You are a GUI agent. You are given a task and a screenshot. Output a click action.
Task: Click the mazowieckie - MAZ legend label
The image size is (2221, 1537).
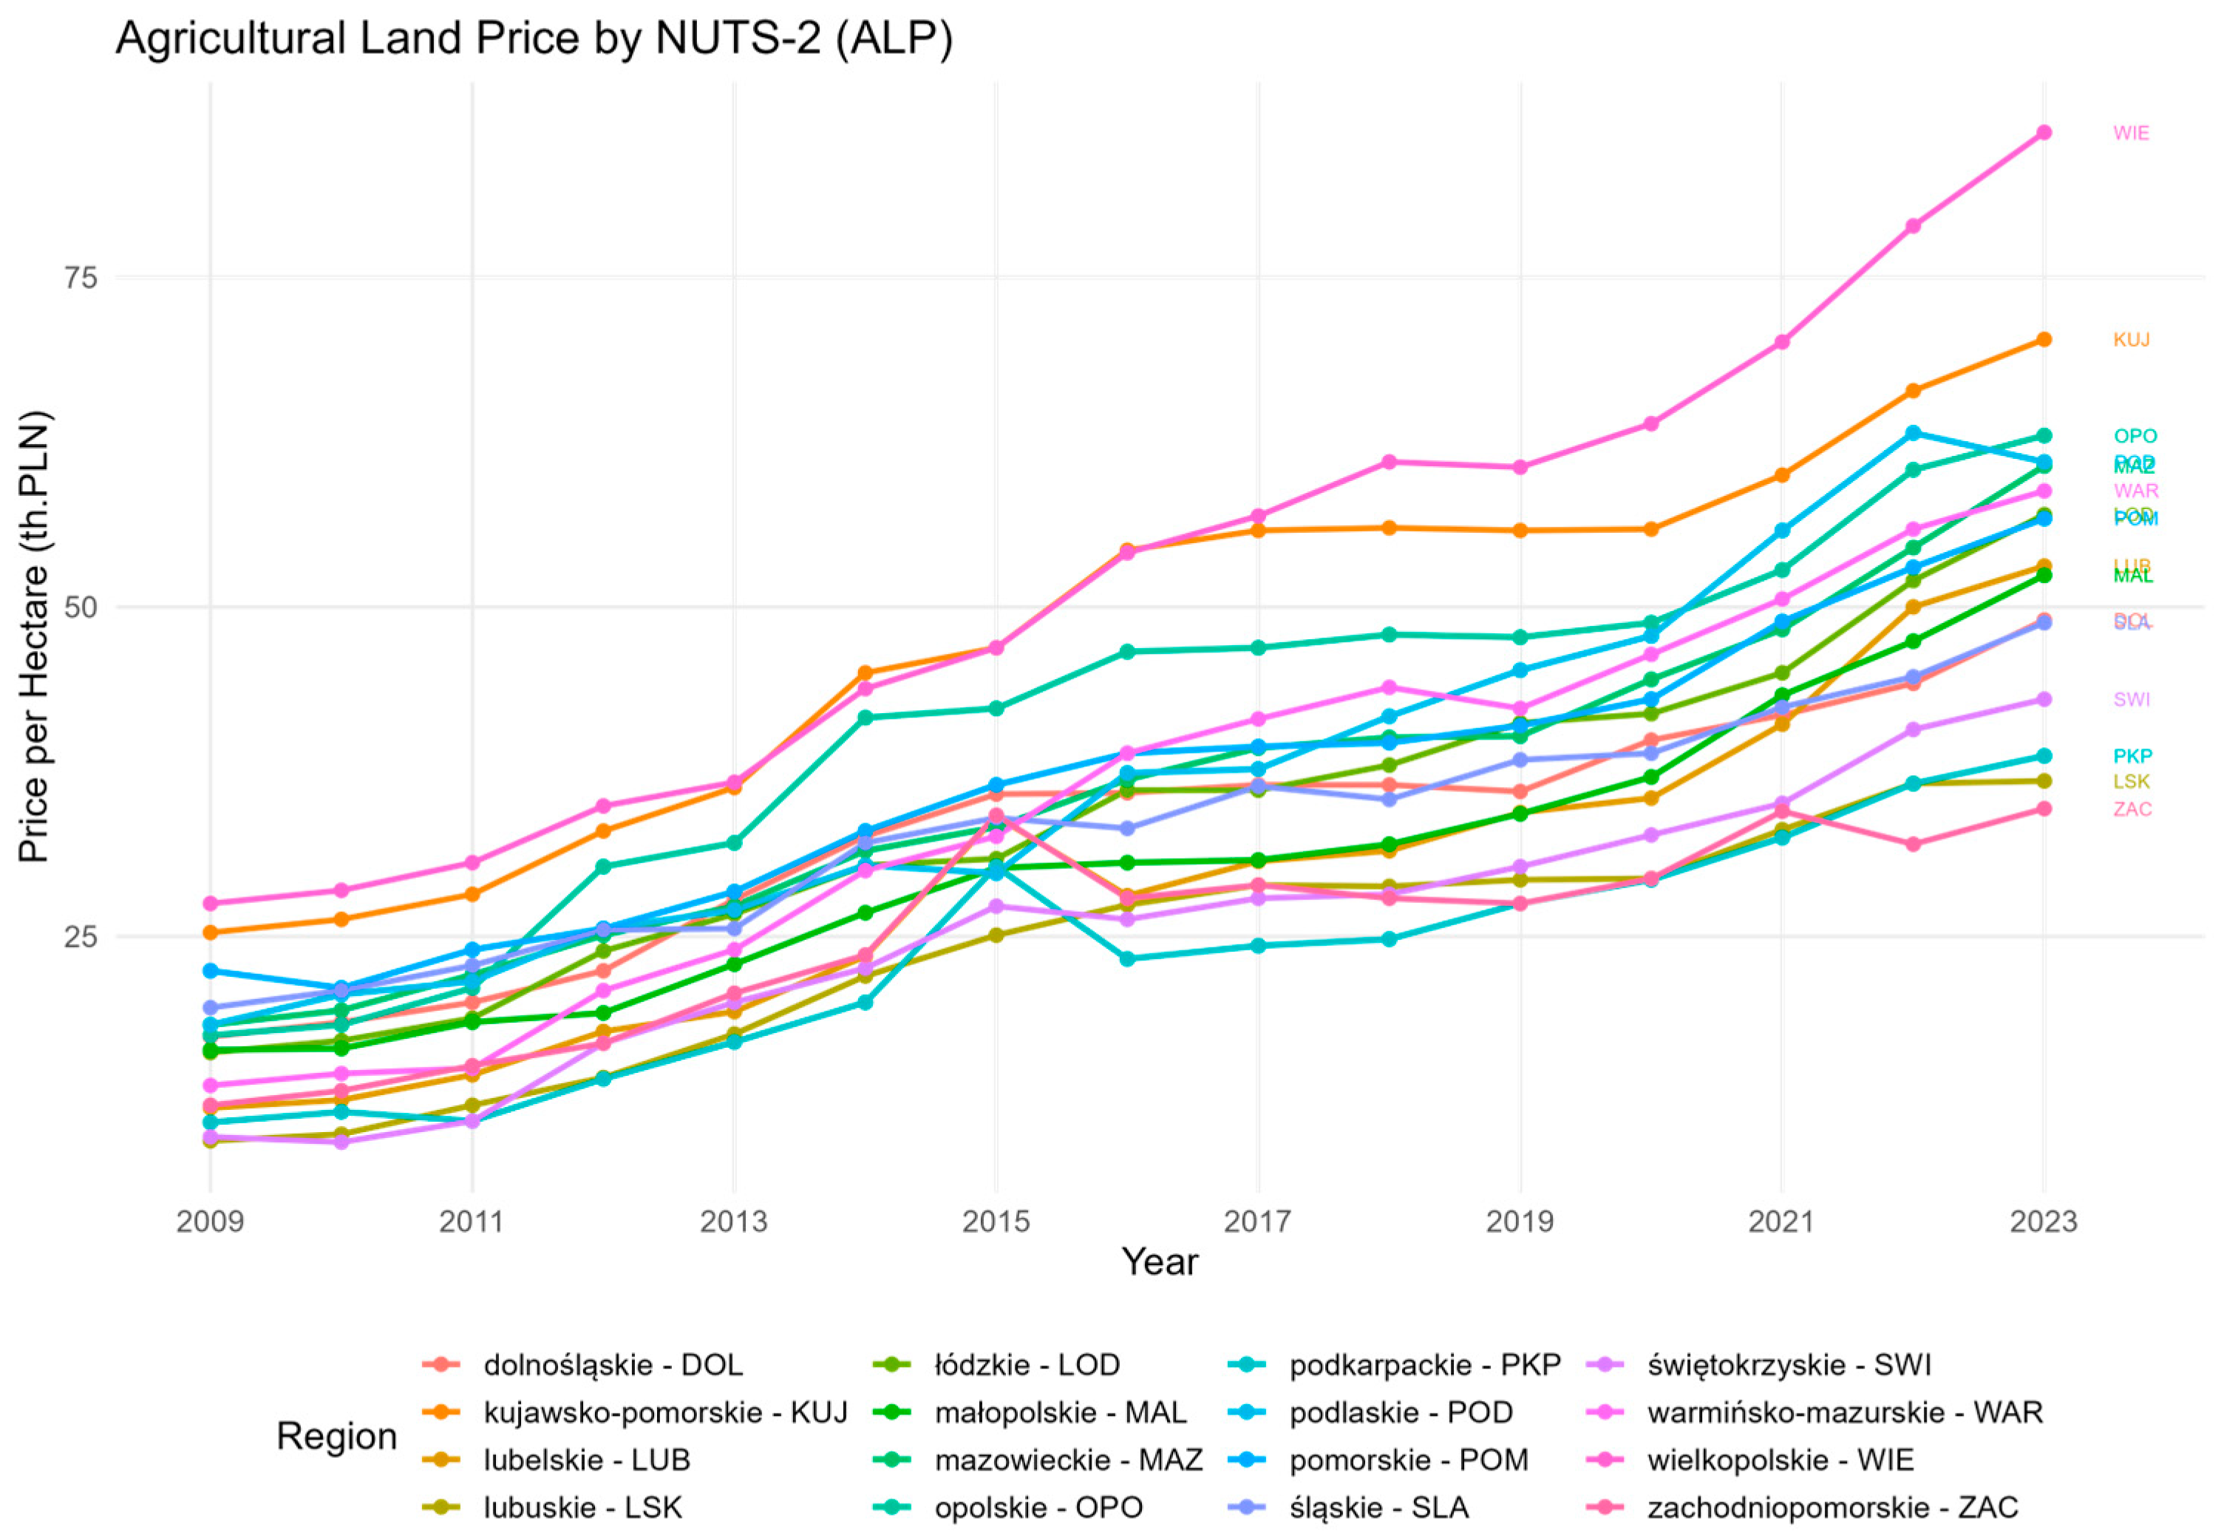click(x=1068, y=1460)
